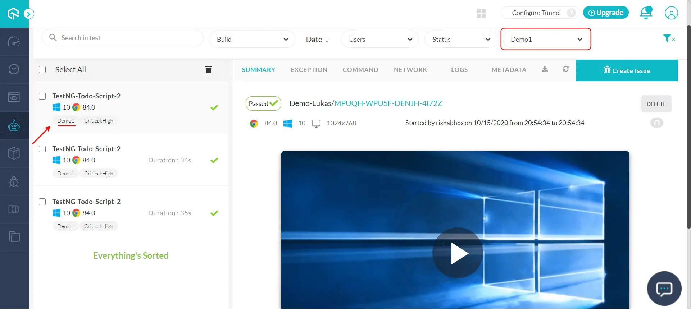Viewport: 691px width, 309px height.
Task: Click the LambdaTest logo icon
Action: click(13, 14)
